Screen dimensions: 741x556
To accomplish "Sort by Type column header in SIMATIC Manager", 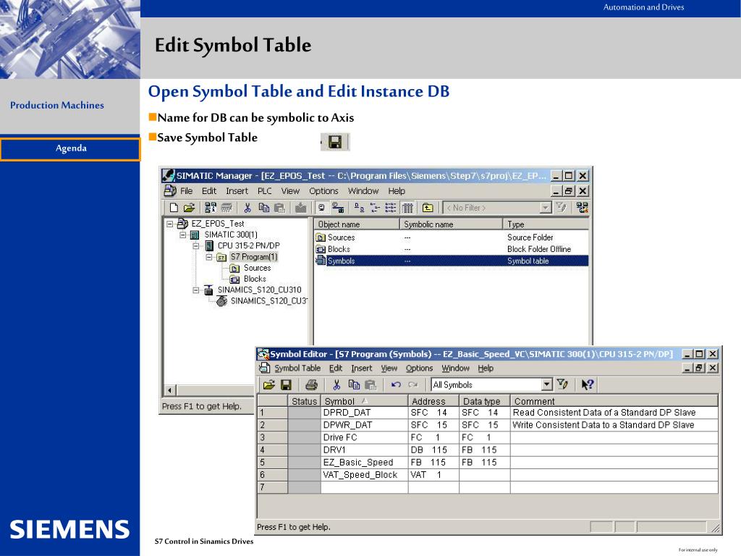I will [546, 224].
